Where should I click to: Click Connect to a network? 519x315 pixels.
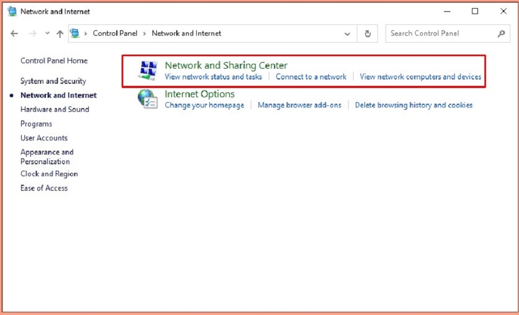click(311, 77)
